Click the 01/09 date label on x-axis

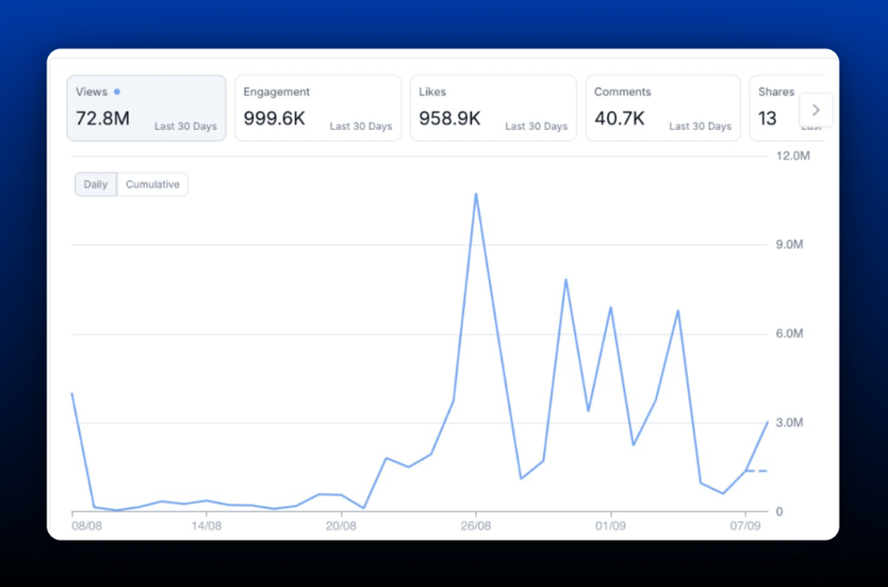[x=611, y=526]
